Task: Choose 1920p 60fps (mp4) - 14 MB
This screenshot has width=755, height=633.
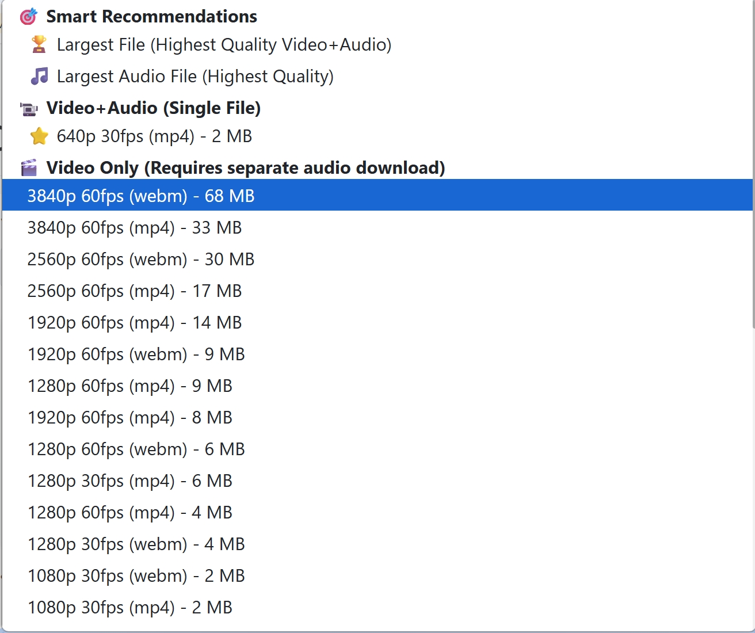Action: 377,322
